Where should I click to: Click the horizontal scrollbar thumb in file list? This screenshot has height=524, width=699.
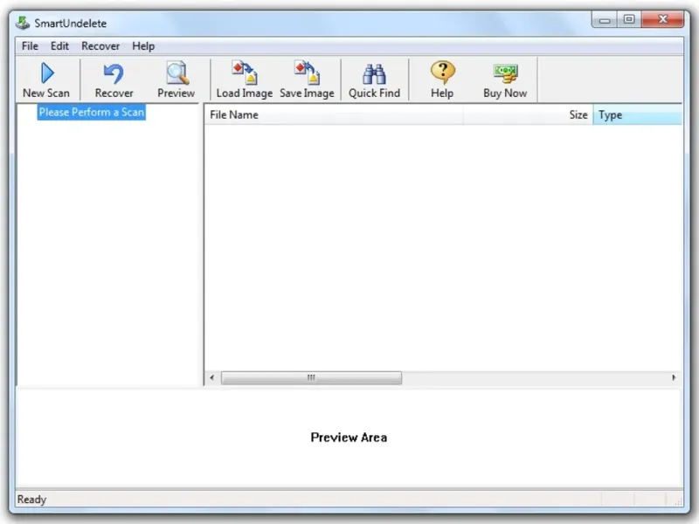tap(311, 378)
